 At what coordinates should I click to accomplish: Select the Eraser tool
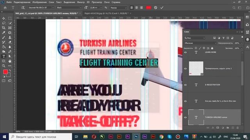pyautogui.click(x=10, y=42)
